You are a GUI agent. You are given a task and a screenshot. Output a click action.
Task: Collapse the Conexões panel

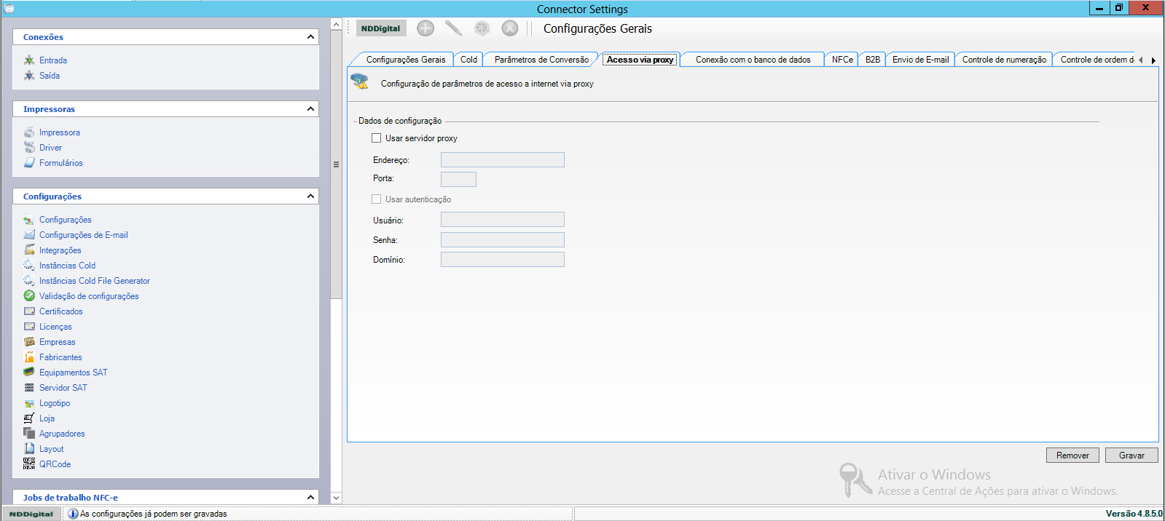[310, 37]
